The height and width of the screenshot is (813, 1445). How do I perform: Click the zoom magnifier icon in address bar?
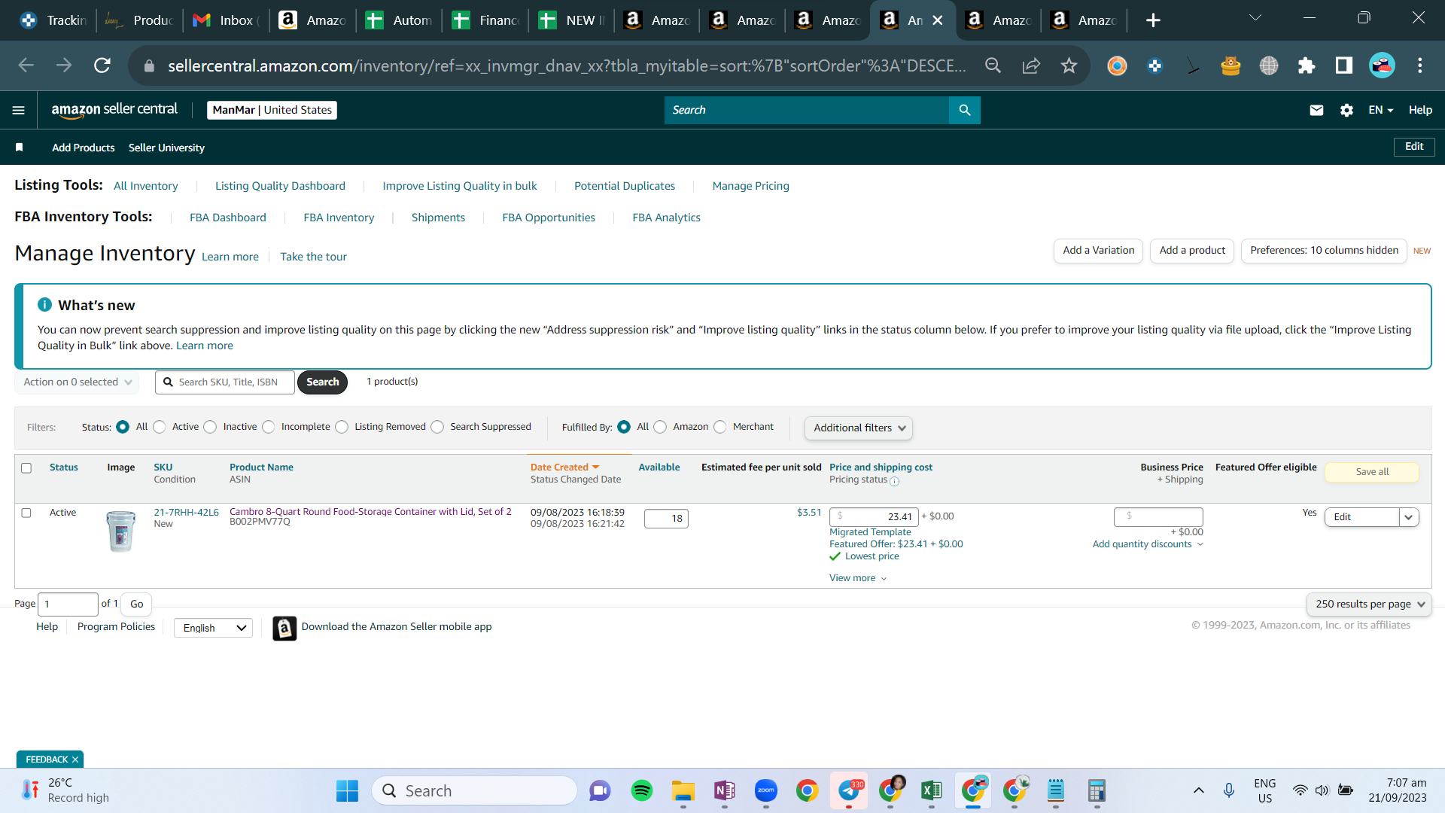click(993, 65)
